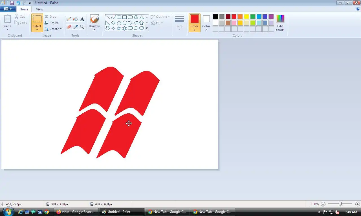Viewport: 361px width, 216px height.
Task: Choose the Rounded rectangle shape
Action: [x=130, y=17]
